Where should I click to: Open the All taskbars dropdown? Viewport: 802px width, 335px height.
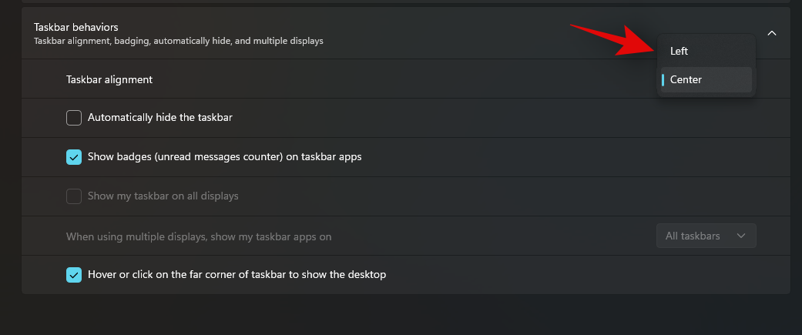[x=706, y=236]
